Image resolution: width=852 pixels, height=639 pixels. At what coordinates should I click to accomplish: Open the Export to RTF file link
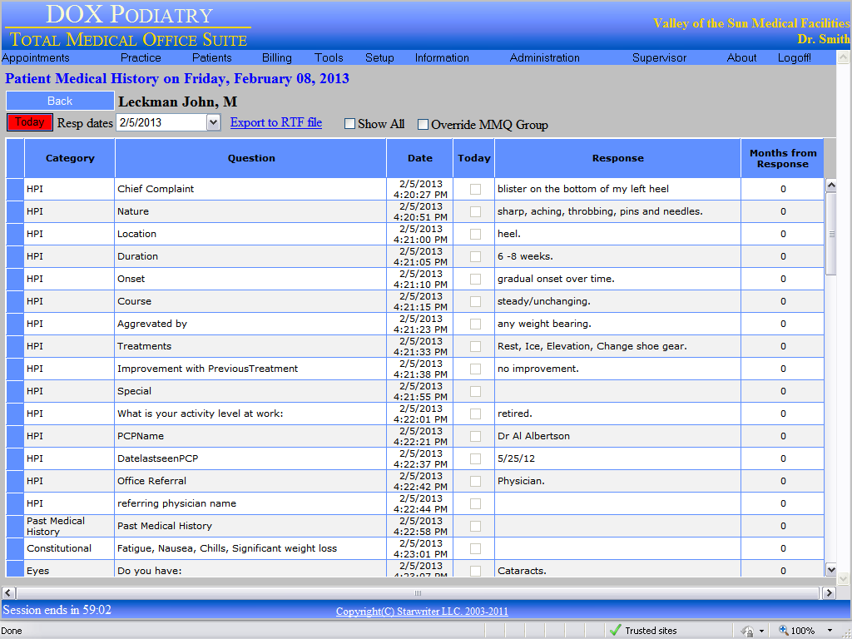(x=275, y=121)
